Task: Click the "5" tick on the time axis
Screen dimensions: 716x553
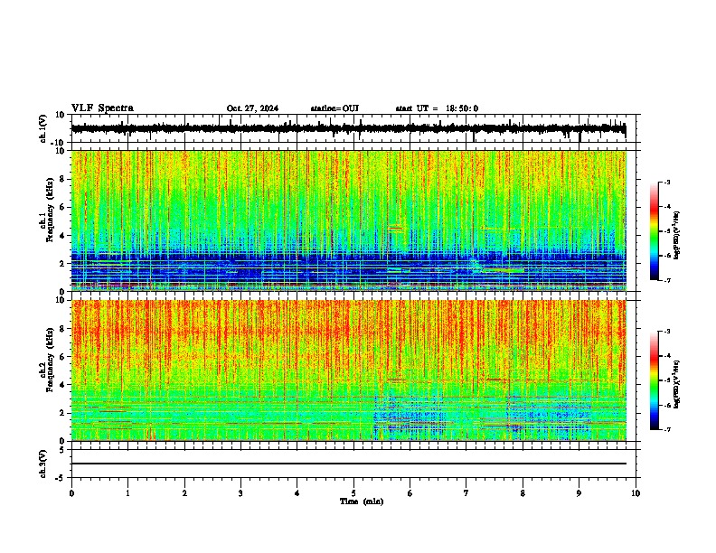Action: click(x=353, y=493)
